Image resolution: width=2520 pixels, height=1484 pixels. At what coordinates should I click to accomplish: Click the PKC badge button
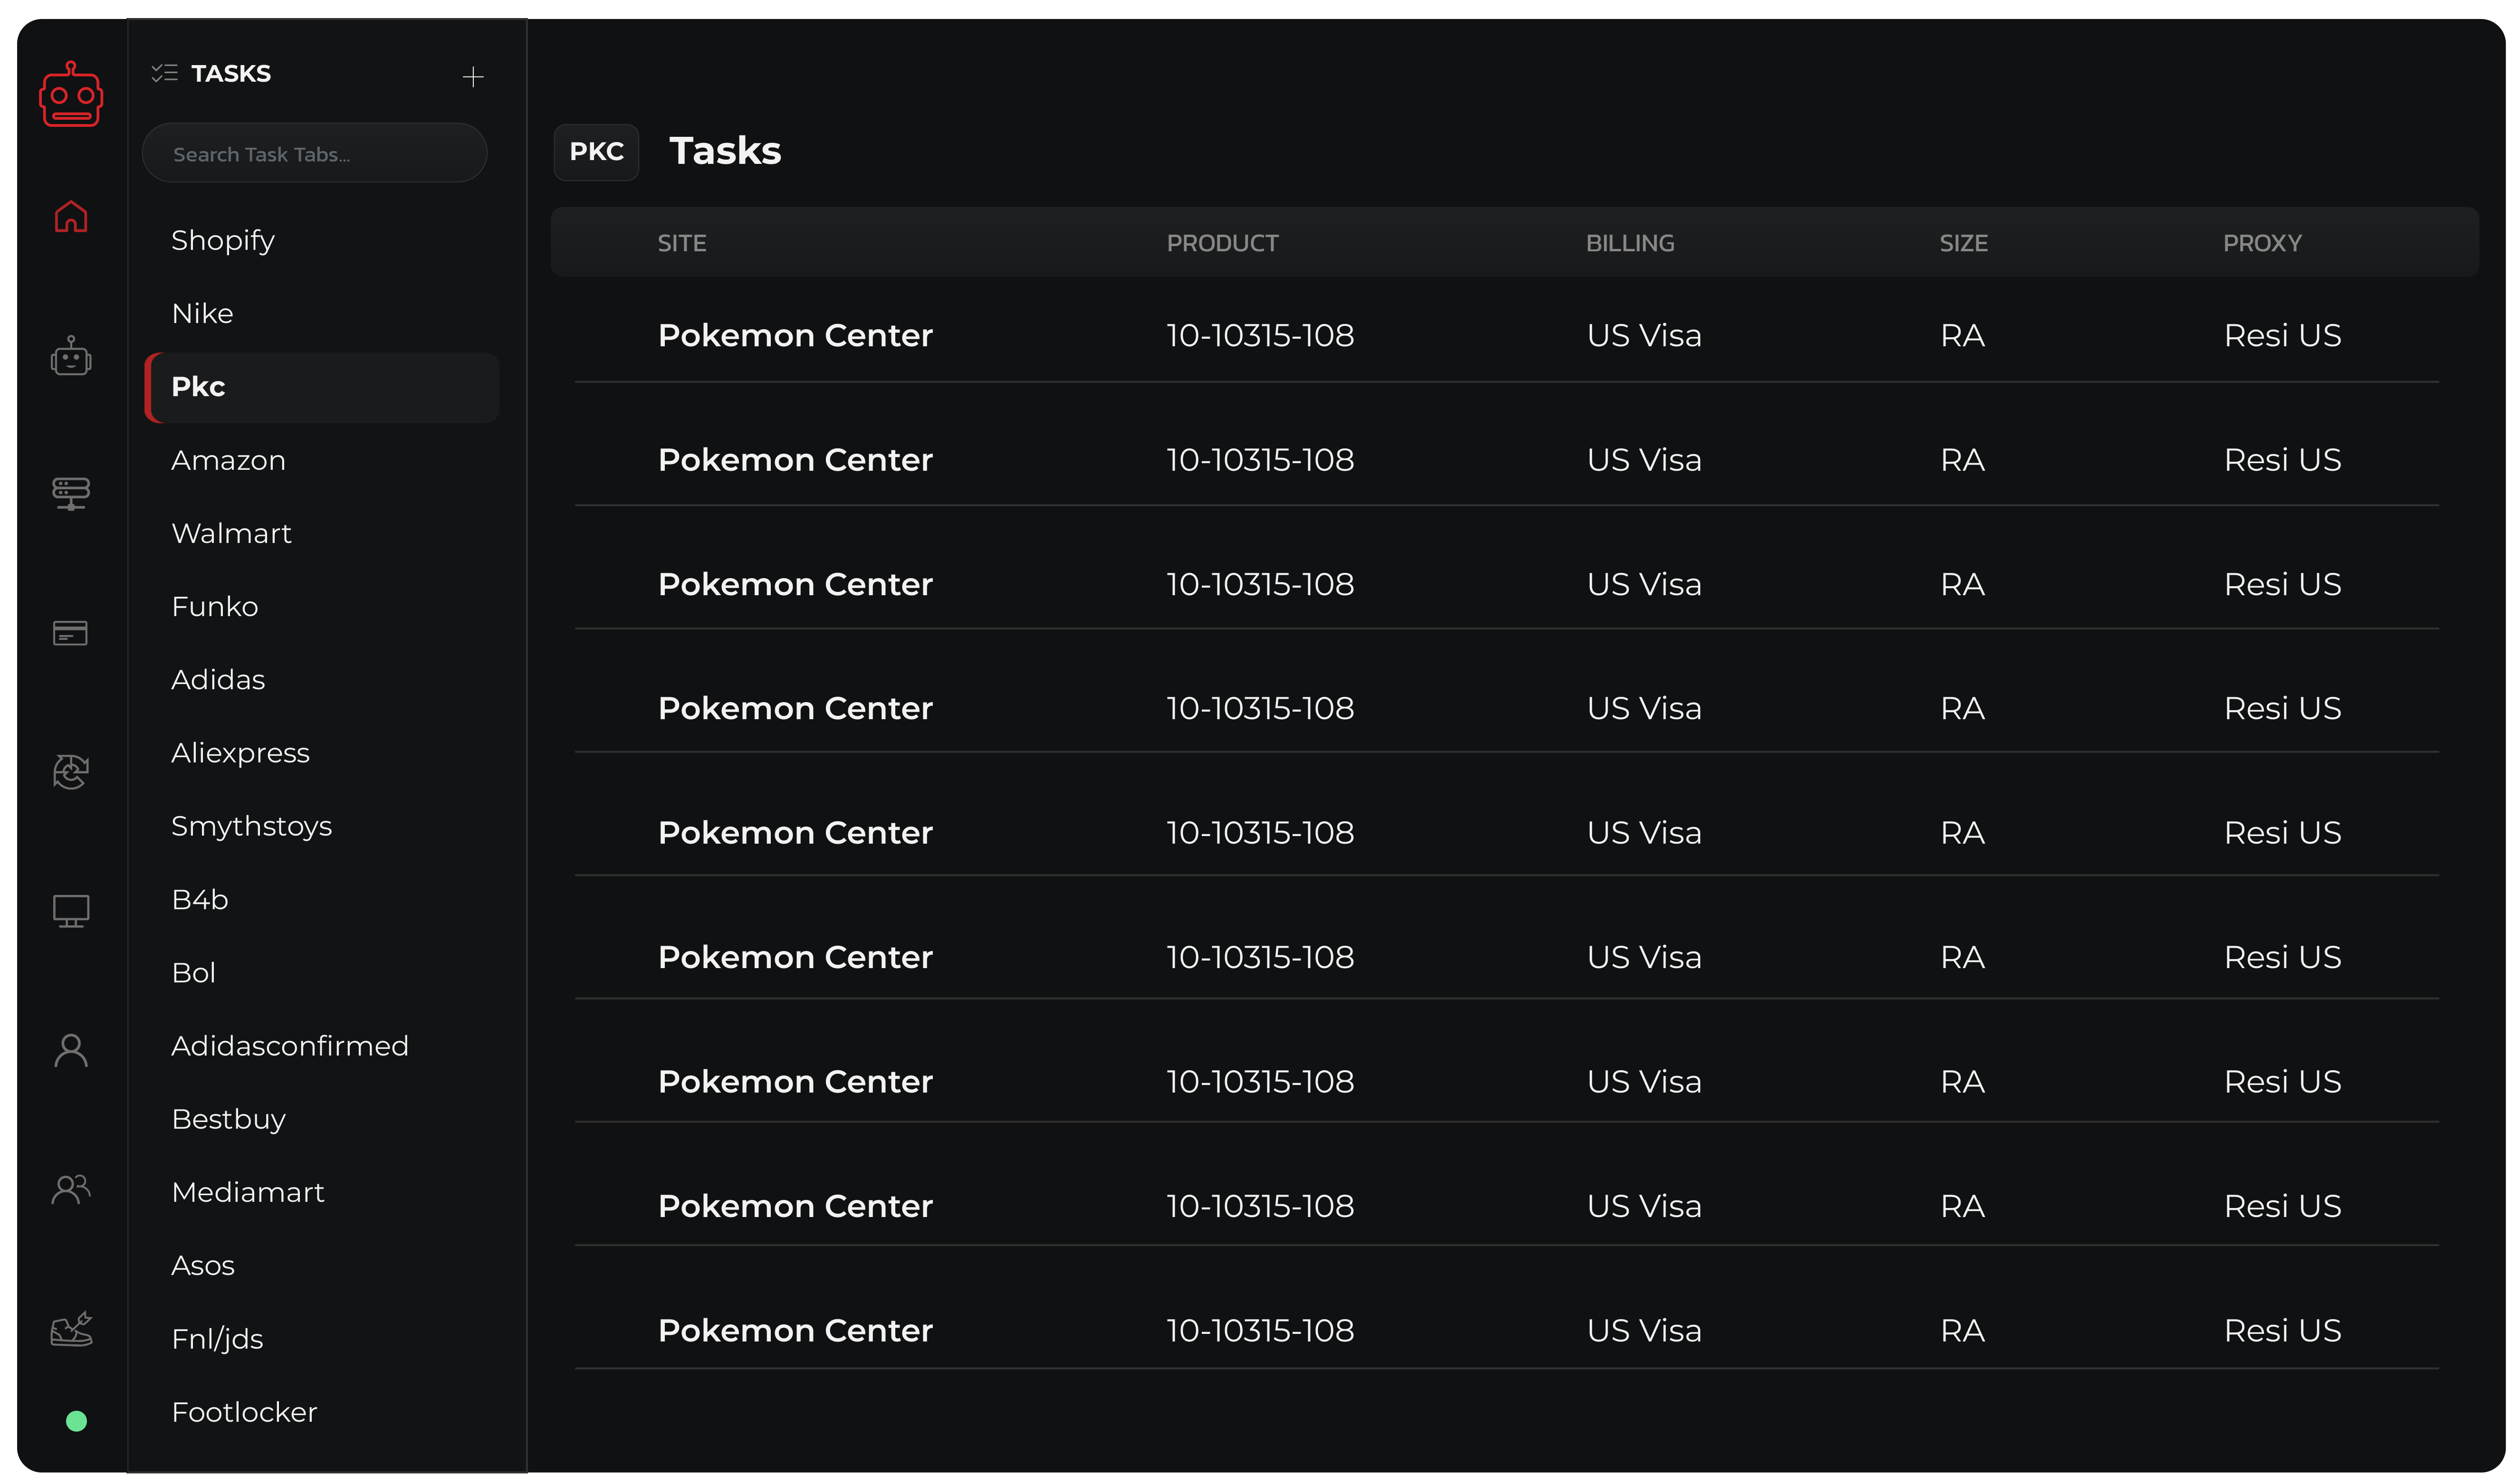click(x=596, y=152)
